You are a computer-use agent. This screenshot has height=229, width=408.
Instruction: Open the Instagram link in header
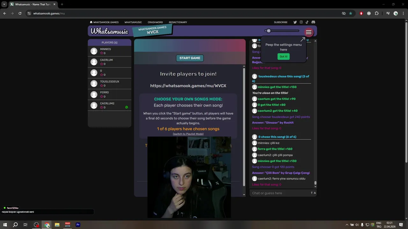[301, 22]
